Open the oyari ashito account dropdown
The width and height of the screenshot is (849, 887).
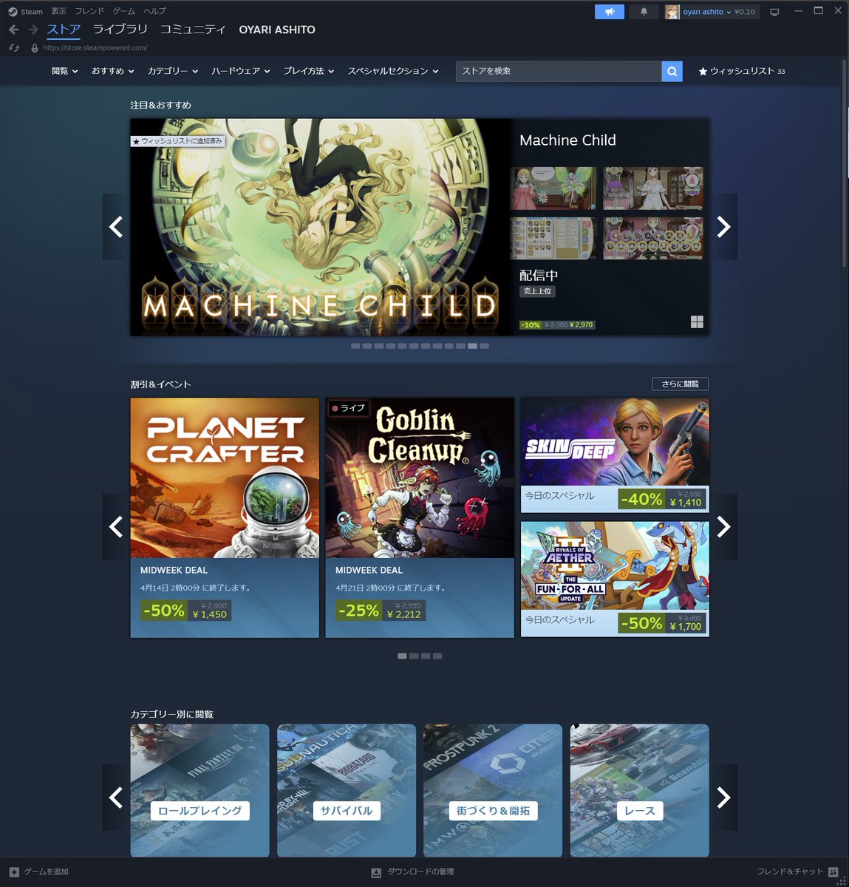pyautogui.click(x=707, y=12)
